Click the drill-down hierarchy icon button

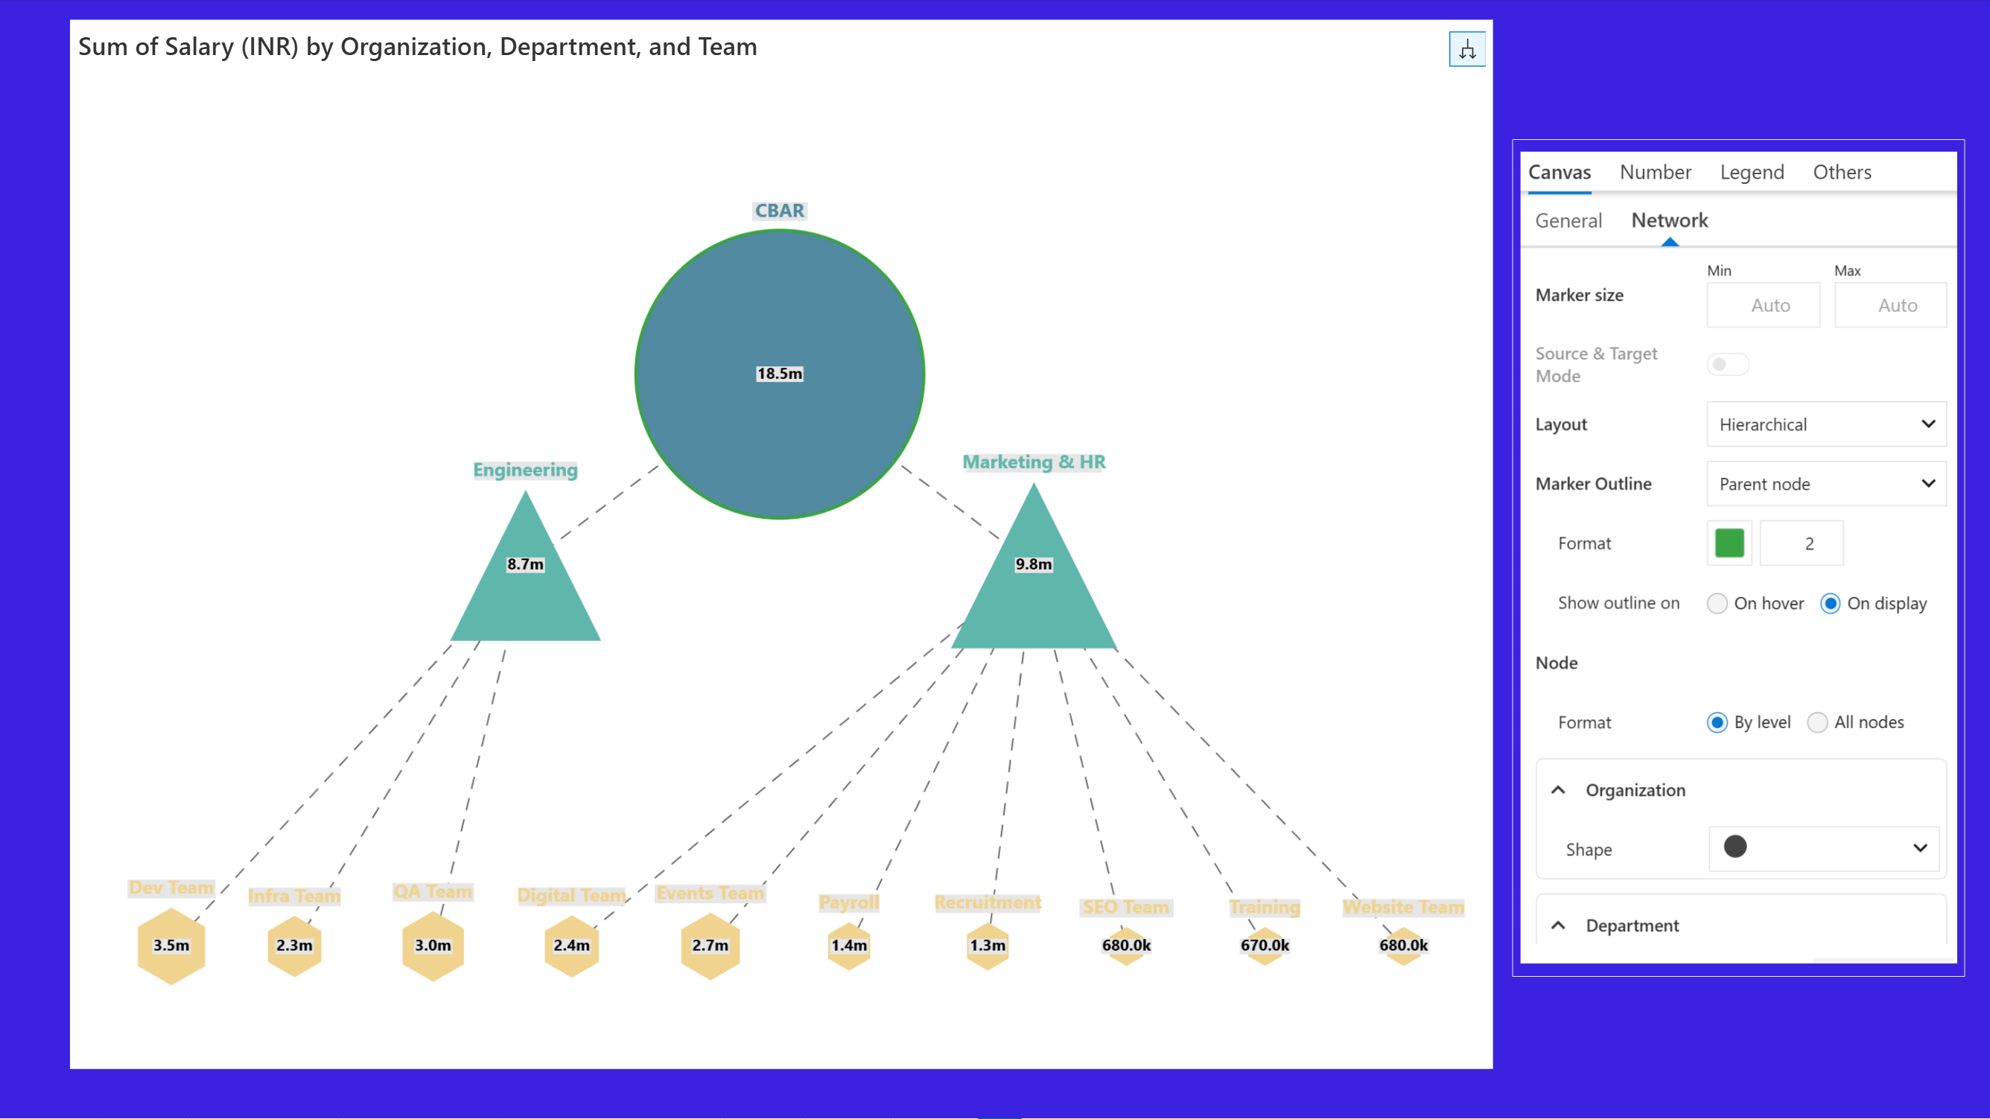click(1466, 49)
